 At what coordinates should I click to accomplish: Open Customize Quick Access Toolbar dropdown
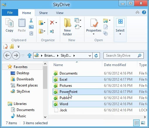point(18,47)
